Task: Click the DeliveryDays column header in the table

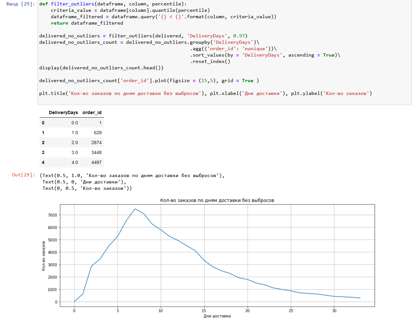Action: [63, 112]
